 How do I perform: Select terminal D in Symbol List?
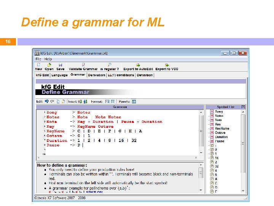[216, 187]
